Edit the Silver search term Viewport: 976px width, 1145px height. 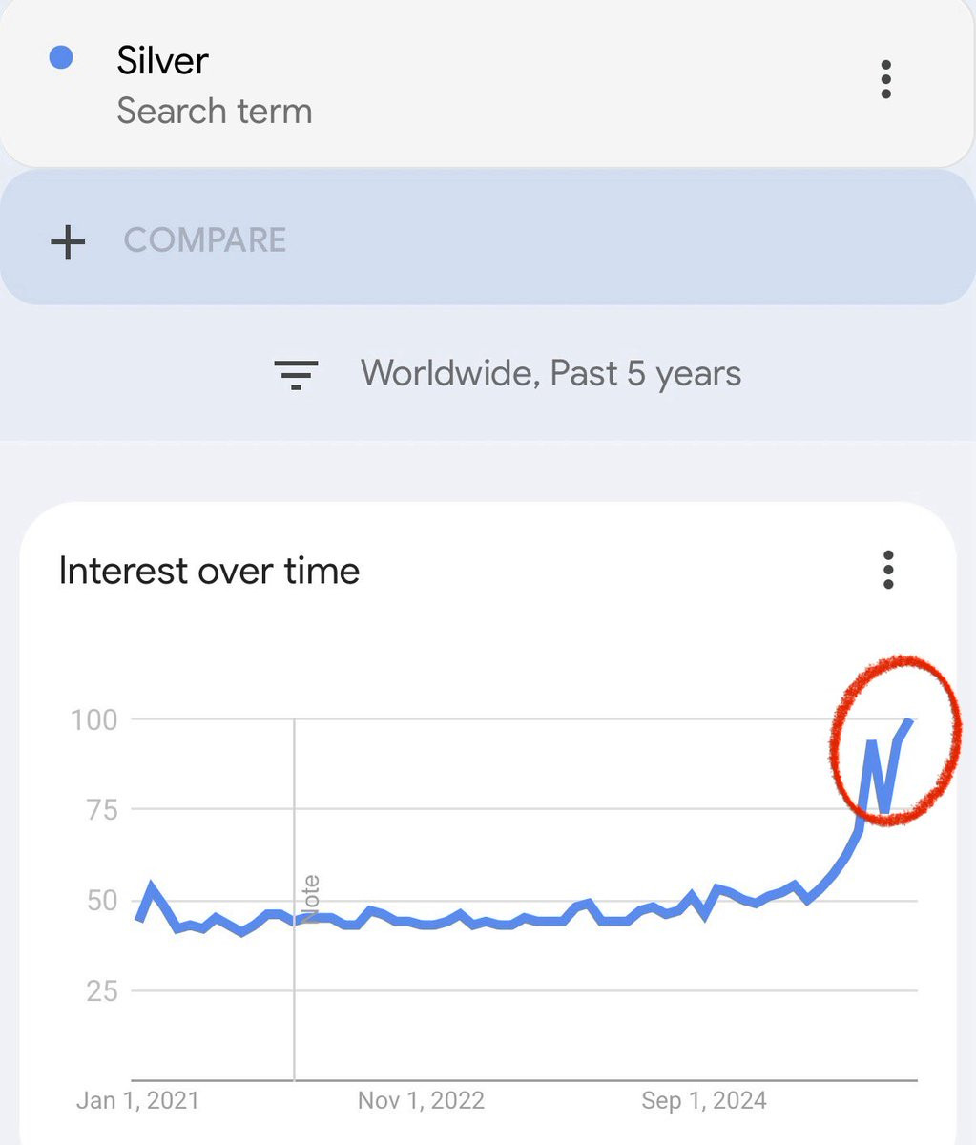pyautogui.click(x=163, y=61)
